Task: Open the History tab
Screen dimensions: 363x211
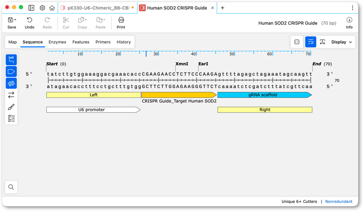Action: click(x=124, y=42)
